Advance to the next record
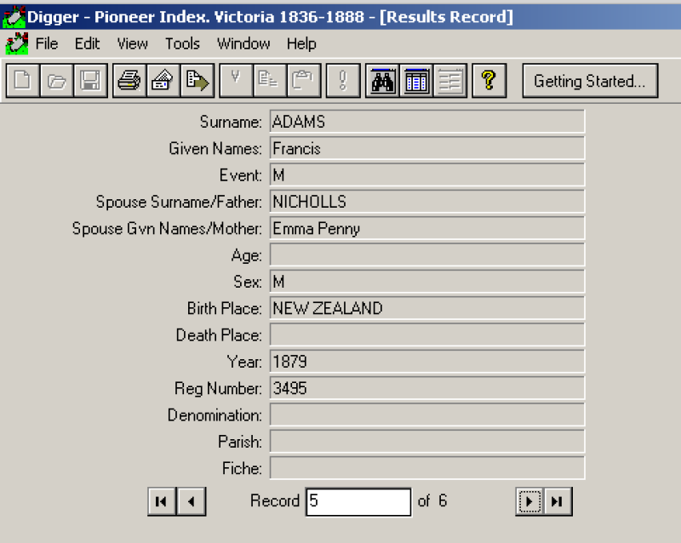The image size is (681, 543). coord(529,501)
